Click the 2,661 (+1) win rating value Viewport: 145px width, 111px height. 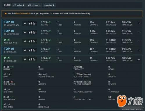coord(8,97)
